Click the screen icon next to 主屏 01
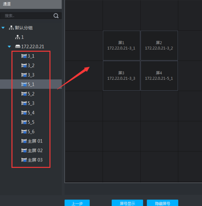 point(24,141)
